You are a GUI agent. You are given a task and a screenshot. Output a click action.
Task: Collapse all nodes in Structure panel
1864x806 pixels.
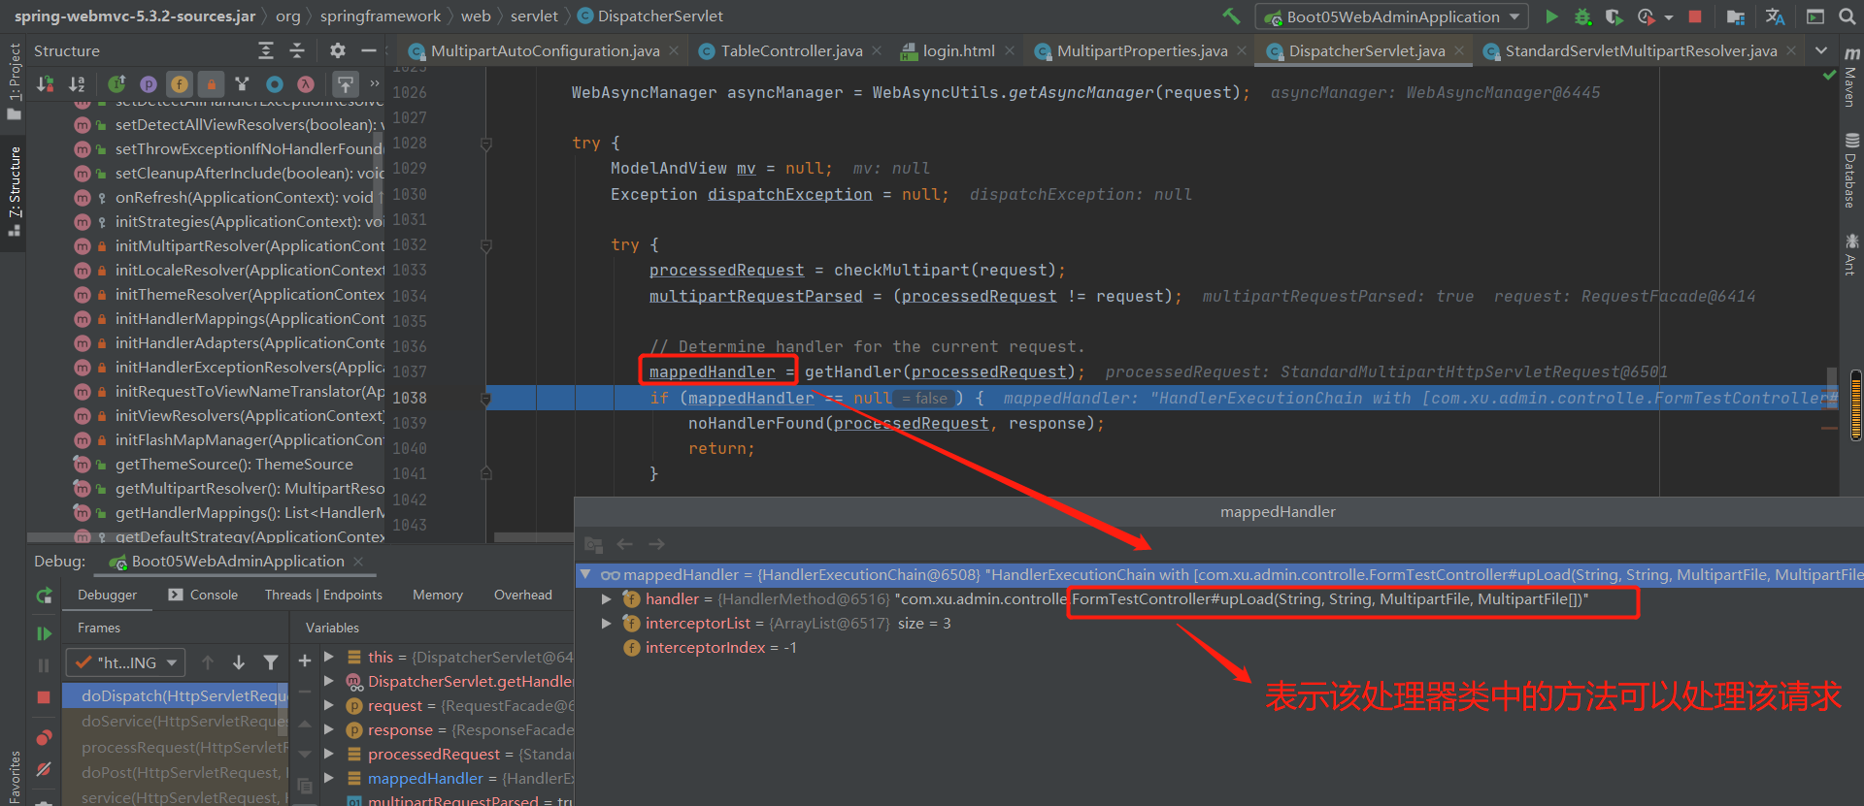coord(297,50)
